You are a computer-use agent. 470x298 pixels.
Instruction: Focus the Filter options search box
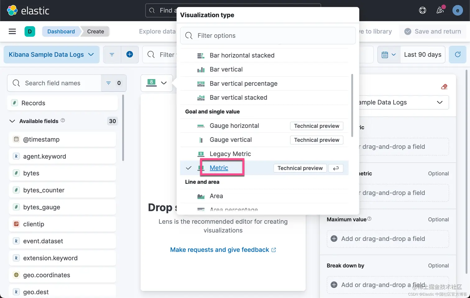[268, 35]
